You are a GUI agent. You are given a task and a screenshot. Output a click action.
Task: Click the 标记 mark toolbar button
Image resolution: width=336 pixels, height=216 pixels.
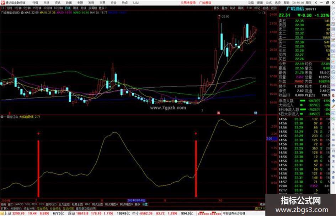point(257,8)
